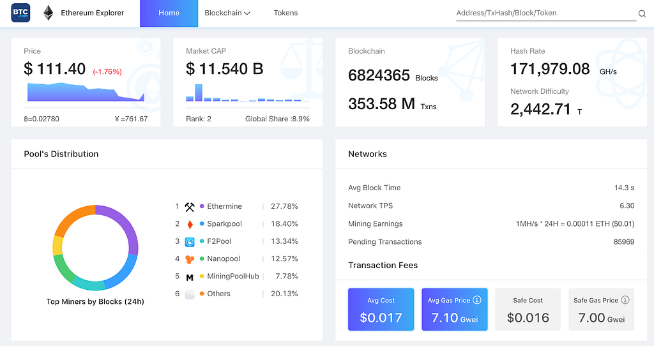Image resolution: width=654 pixels, height=346 pixels.
Task: Click the Avg Cost $0.017 card
Action: [x=381, y=310]
